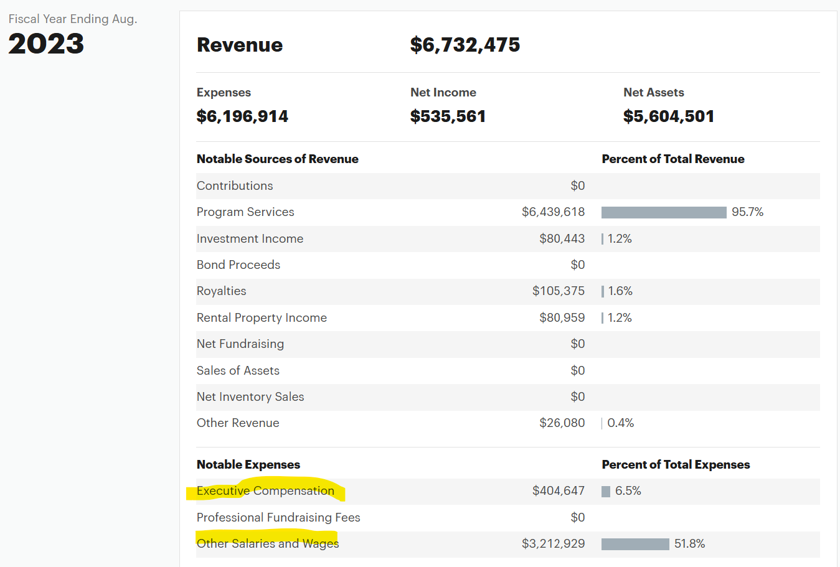The width and height of the screenshot is (840, 567).
Task: Click the Fiscal Year 2023 heading
Action: (46, 44)
